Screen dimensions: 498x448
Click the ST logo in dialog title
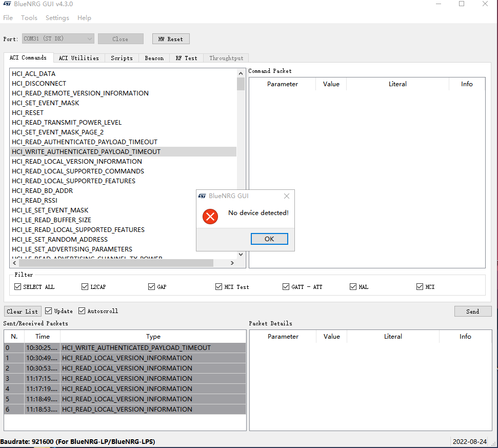coord(202,196)
